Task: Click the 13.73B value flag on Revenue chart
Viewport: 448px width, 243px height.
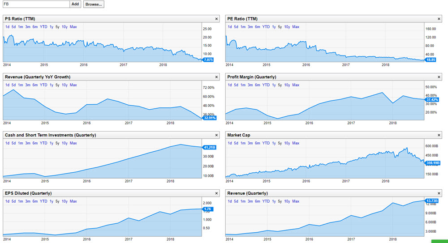Action: [431, 201]
